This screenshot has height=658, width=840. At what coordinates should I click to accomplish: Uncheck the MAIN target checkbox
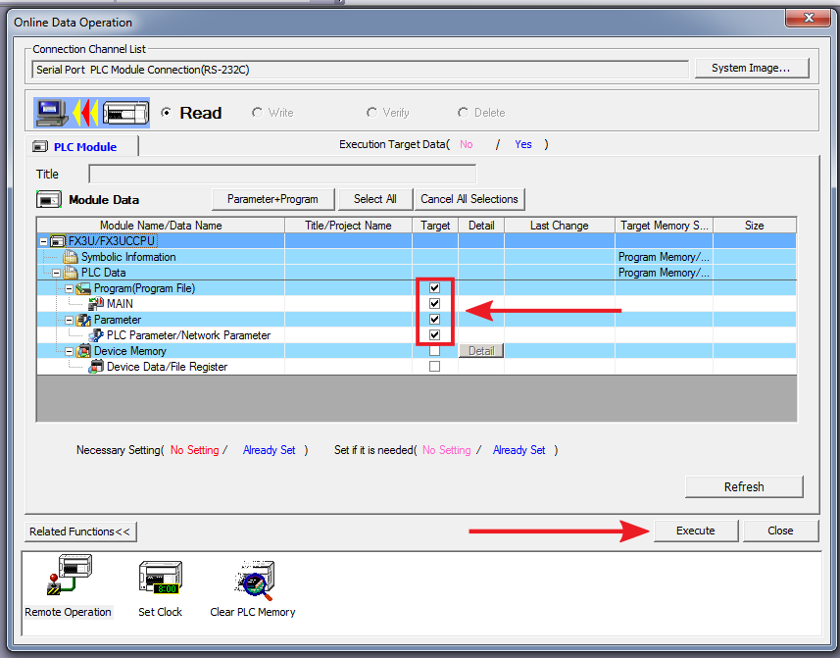(434, 304)
